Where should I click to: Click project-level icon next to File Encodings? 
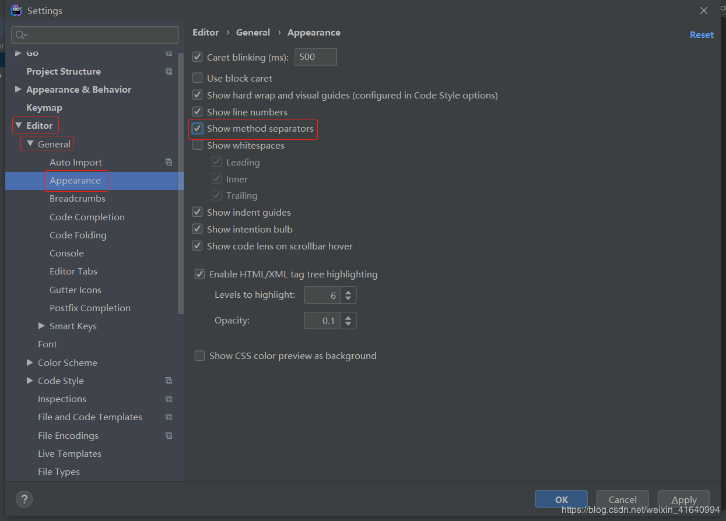[169, 435]
